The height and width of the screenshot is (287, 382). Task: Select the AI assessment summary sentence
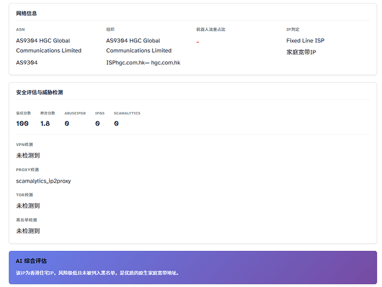point(98,273)
